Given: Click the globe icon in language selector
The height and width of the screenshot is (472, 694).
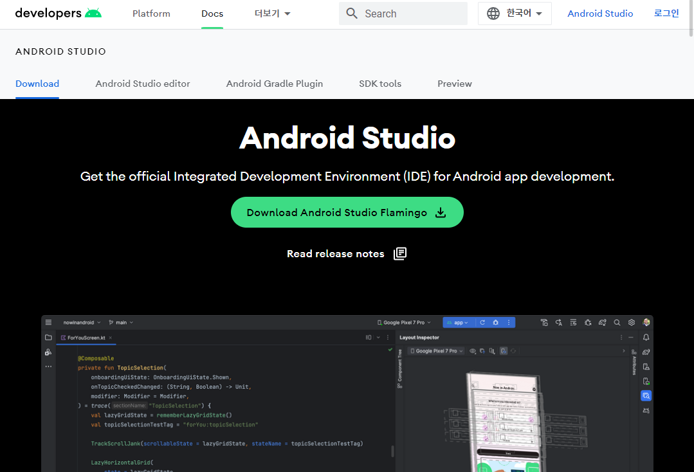Looking at the screenshot, I should click(493, 14).
